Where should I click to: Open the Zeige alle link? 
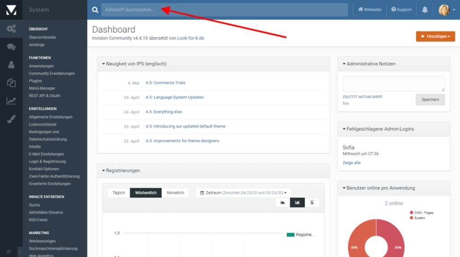351,163
